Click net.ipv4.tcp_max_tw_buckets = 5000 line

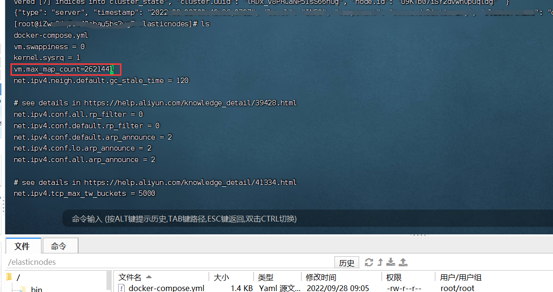[85, 193]
